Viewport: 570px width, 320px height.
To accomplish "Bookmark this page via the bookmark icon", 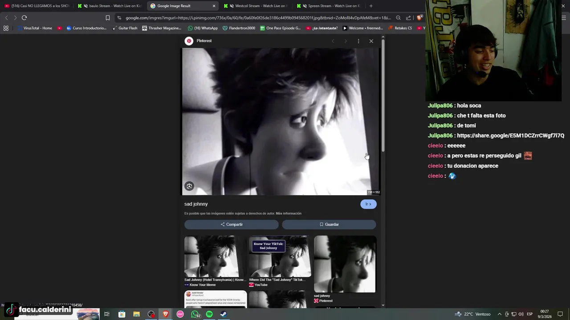I will (108, 18).
